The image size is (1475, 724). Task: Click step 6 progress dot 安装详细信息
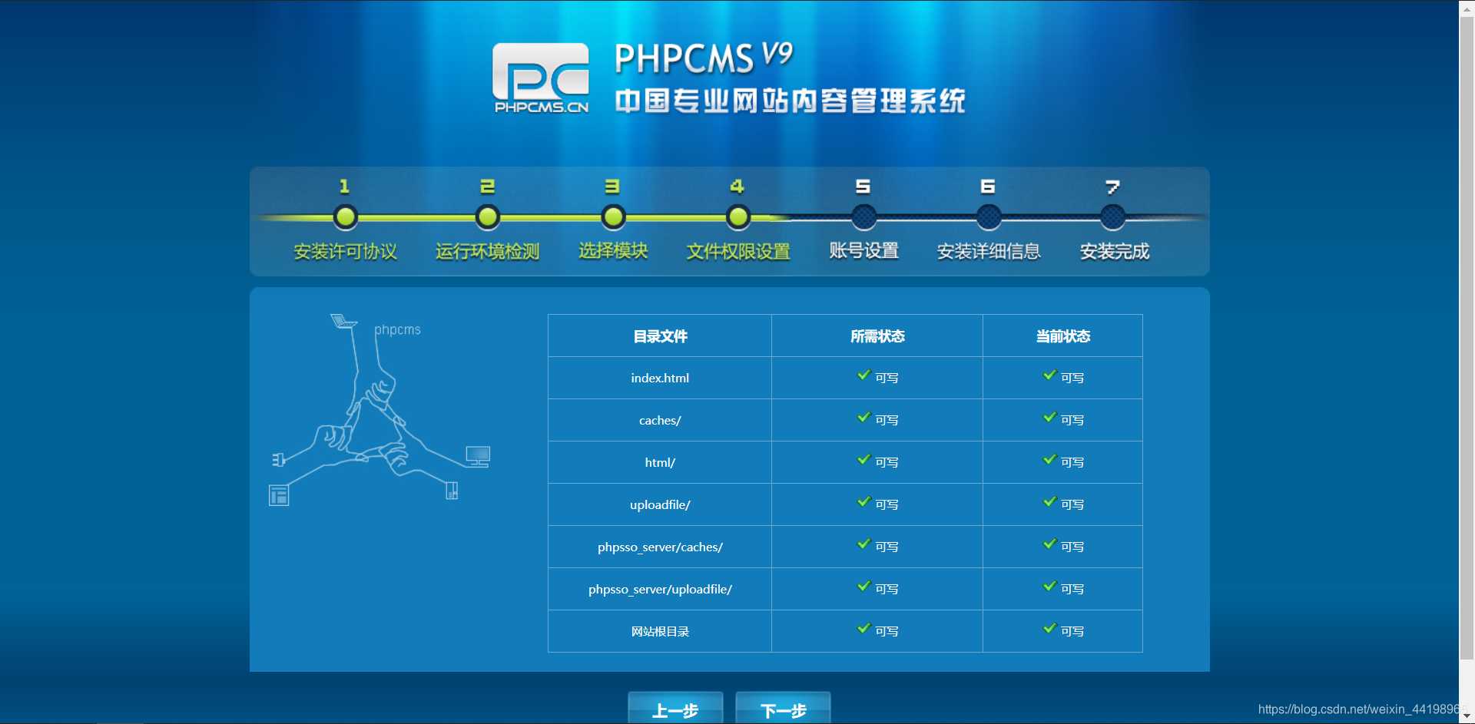(989, 217)
